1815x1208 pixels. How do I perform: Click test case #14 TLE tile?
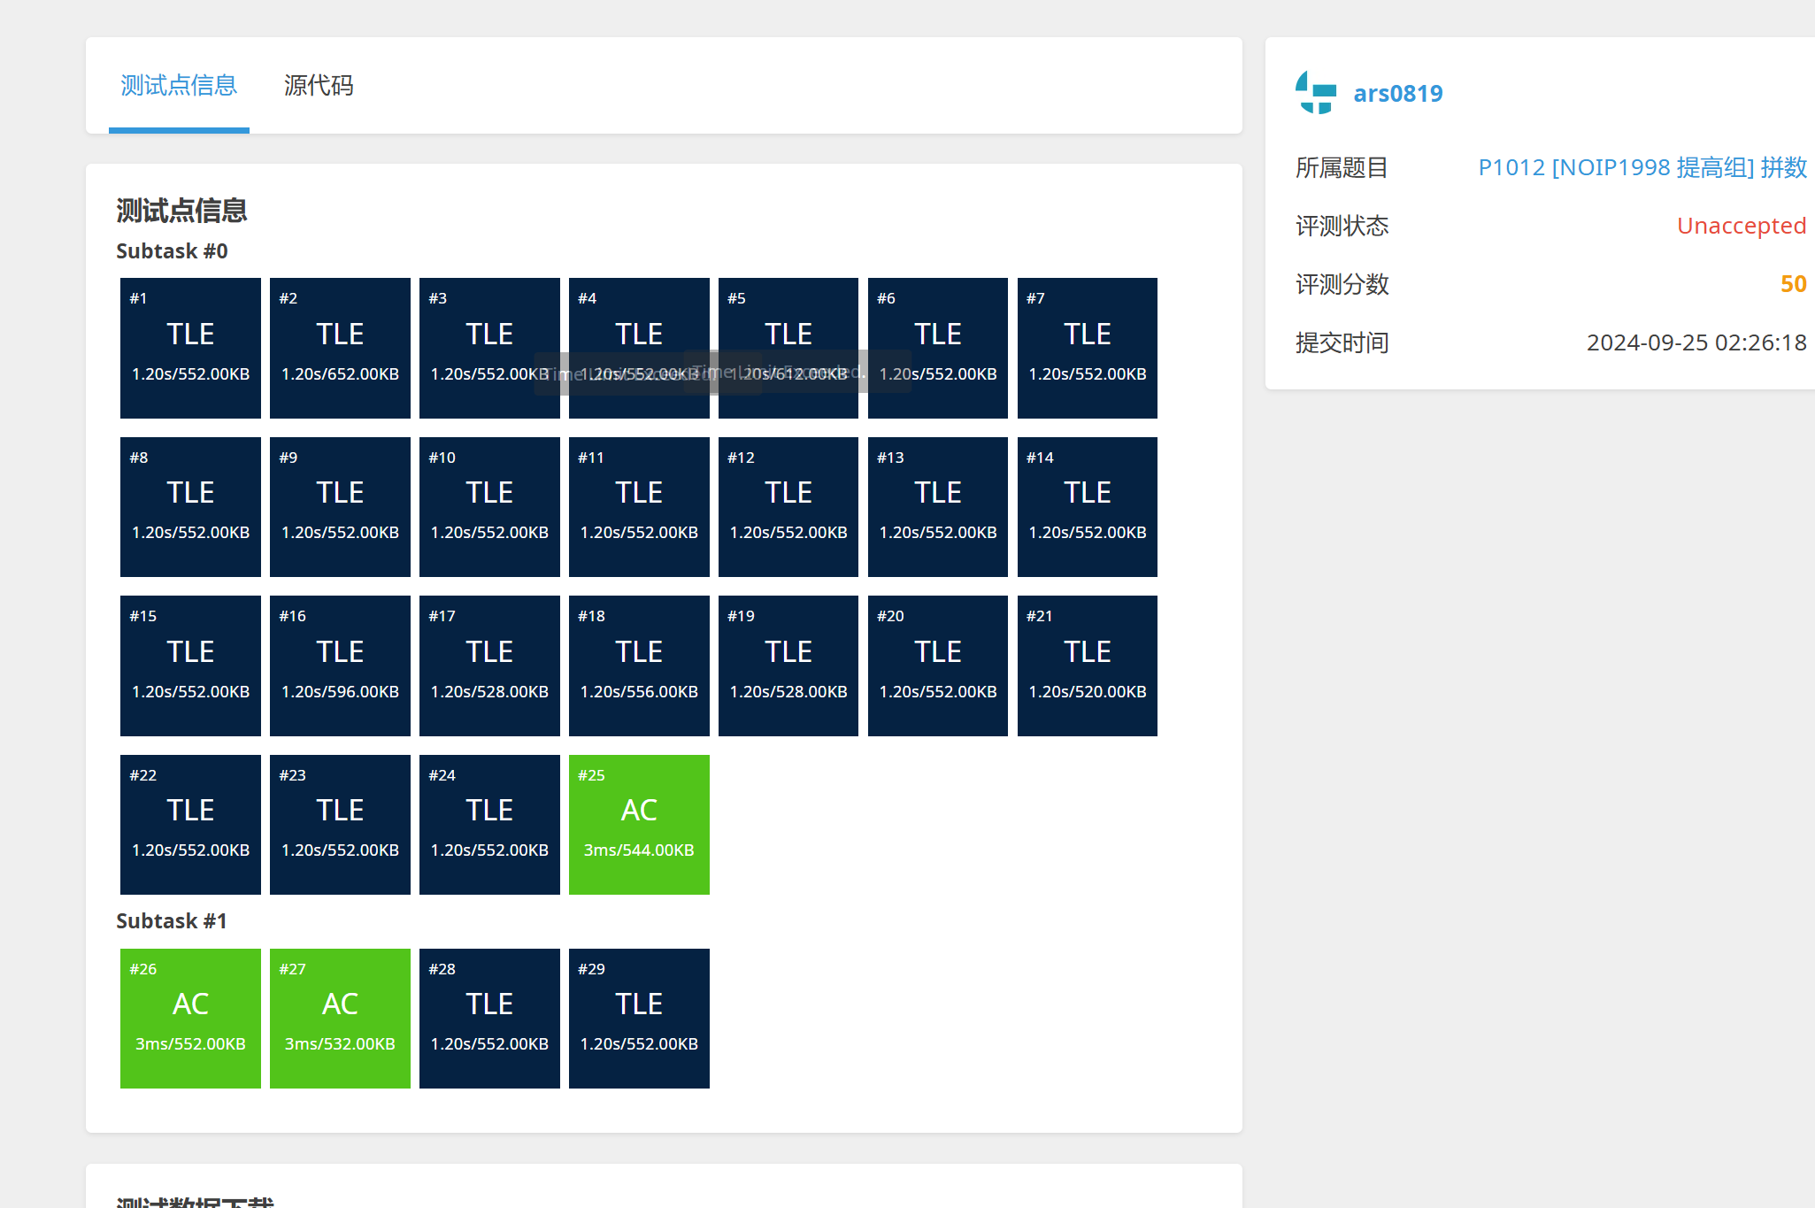[1087, 506]
